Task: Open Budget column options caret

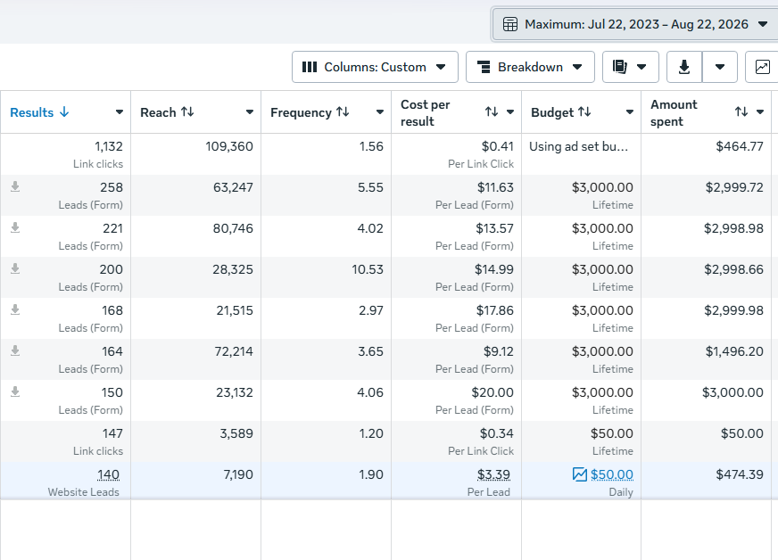Action: [630, 112]
